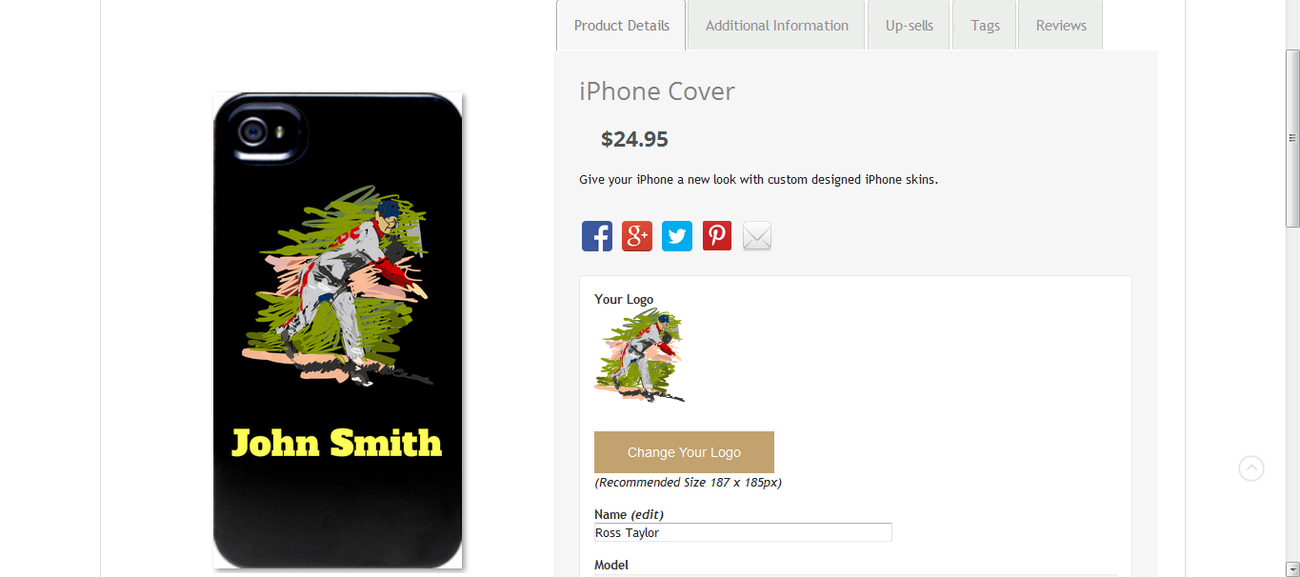Click the $24.95 price label

coord(634,139)
